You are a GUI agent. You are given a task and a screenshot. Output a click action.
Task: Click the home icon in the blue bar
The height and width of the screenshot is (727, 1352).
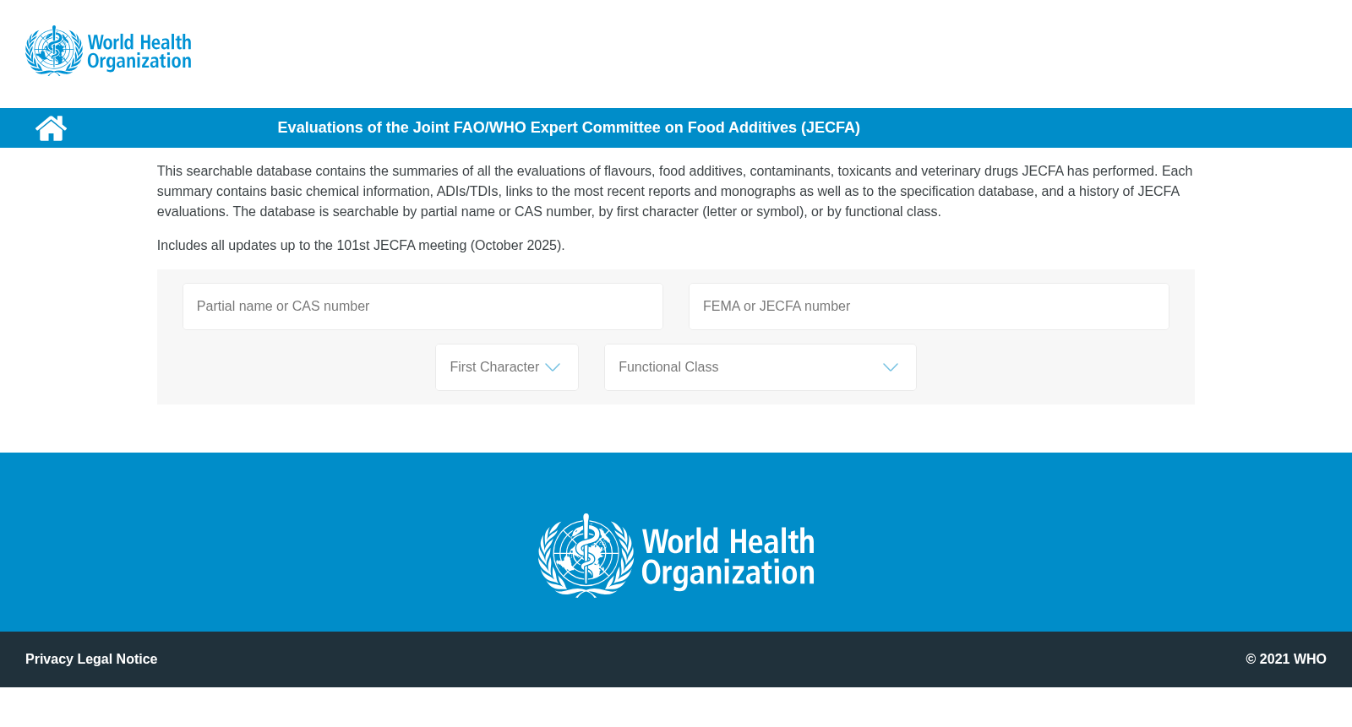(51, 127)
